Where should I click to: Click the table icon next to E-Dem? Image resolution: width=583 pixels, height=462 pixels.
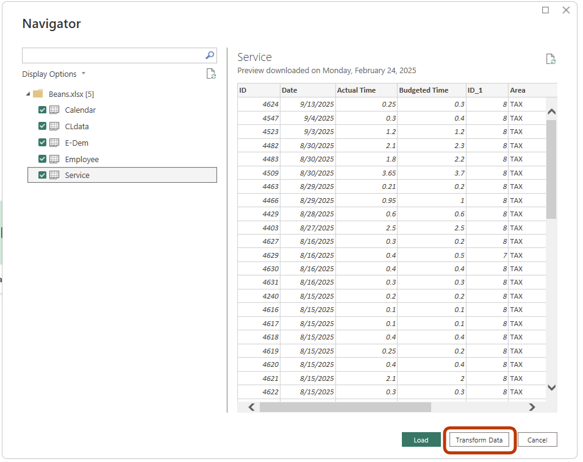[54, 143]
